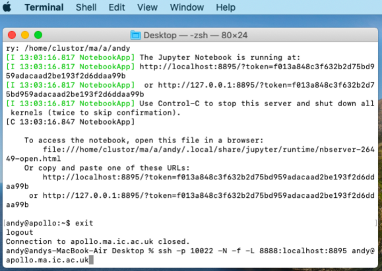Click 'Or copy and paste one of these URLs:'

point(107,168)
